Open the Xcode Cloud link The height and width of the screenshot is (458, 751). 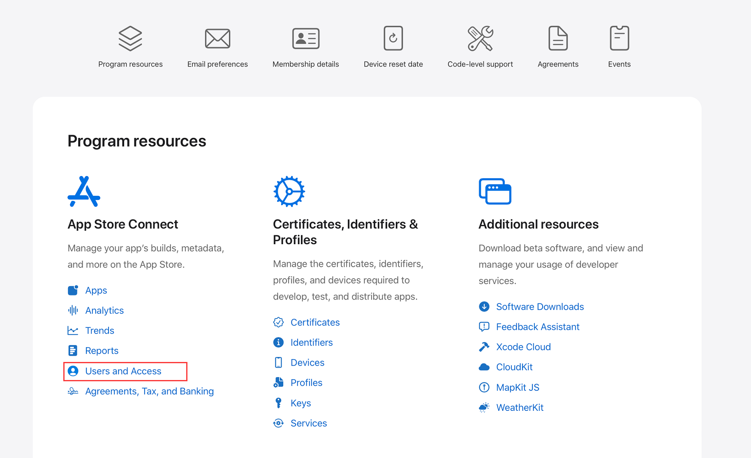(523, 347)
